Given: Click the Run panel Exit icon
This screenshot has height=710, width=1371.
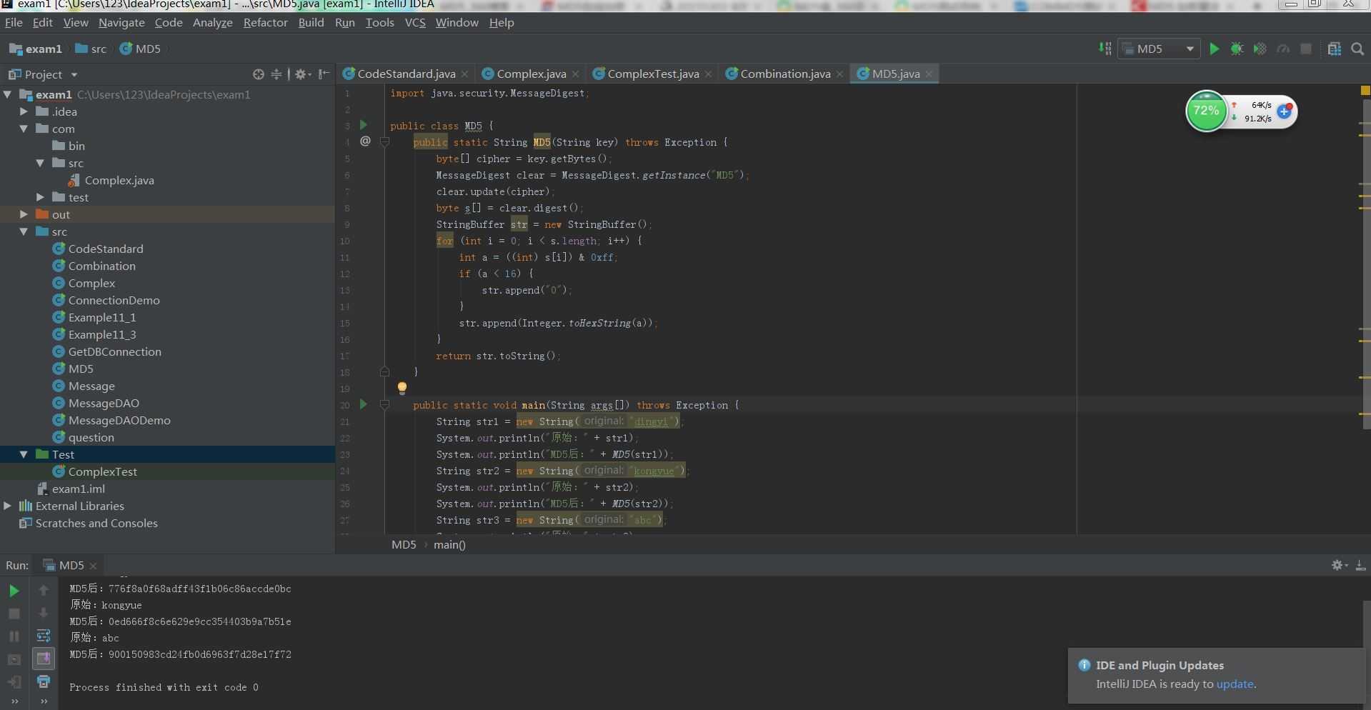Looking at the screenshot, I should [14, 682].
